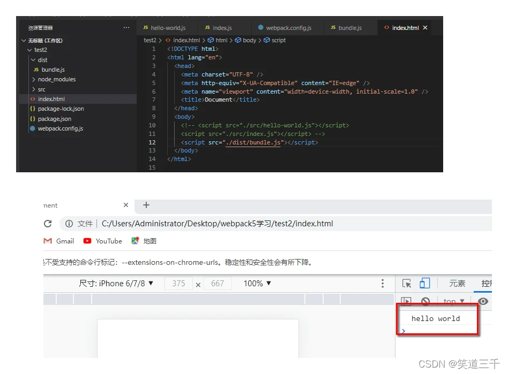The height and width of the screenshot is (374, 508).
Task: Open the explorer more actions ellipsis
Action: coord(126,28)
